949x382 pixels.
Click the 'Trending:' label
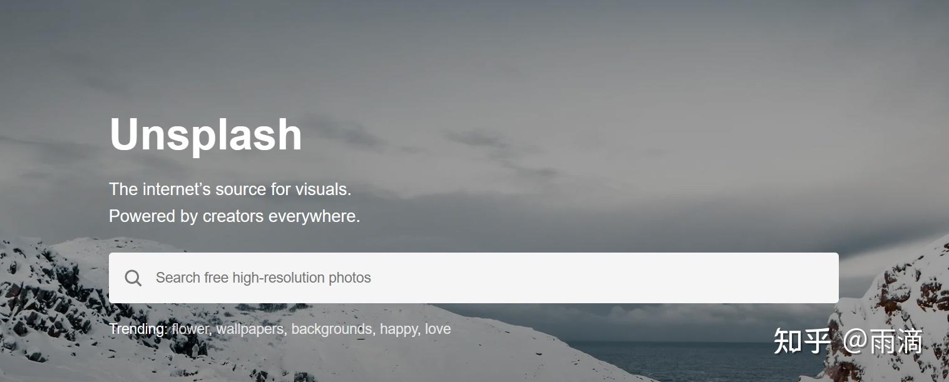(x=138, y=329)
